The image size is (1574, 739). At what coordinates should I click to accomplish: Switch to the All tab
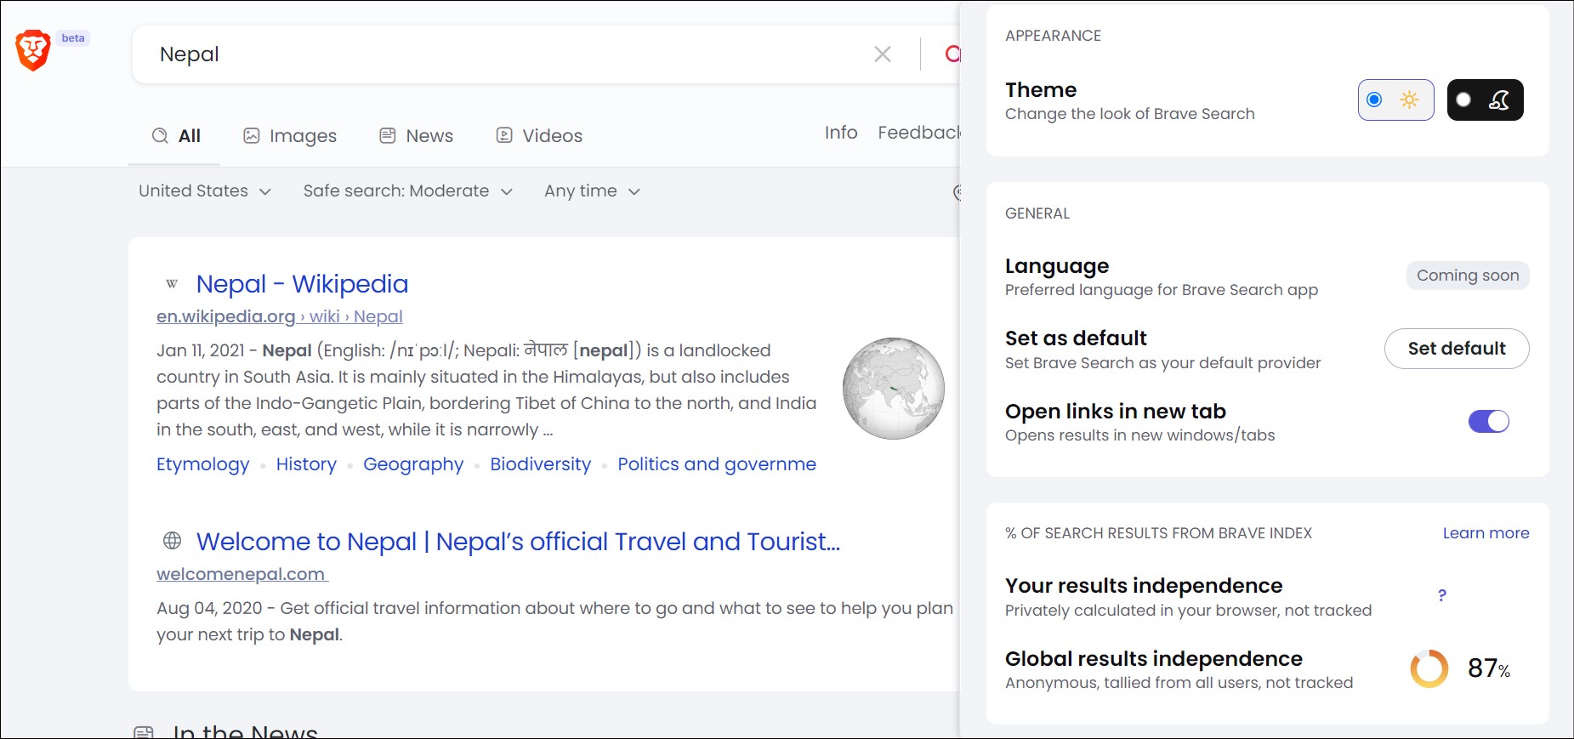[175, 136]
